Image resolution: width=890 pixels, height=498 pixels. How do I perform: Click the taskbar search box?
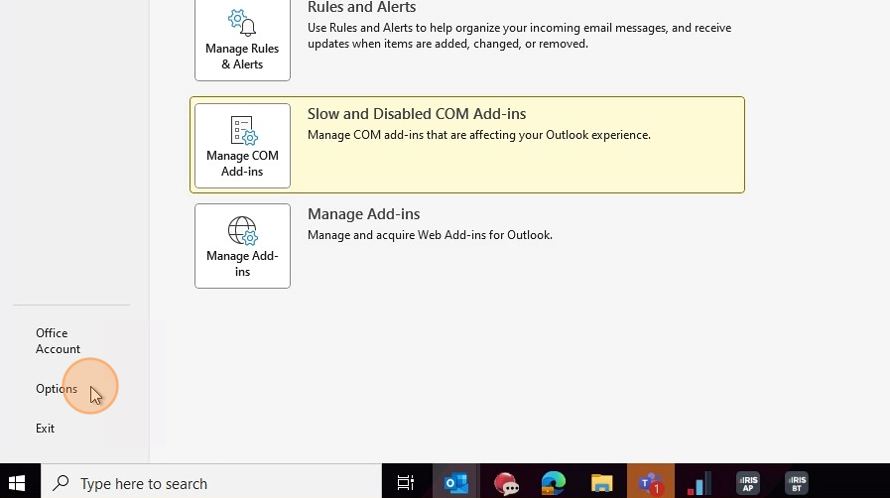point(211,483)
